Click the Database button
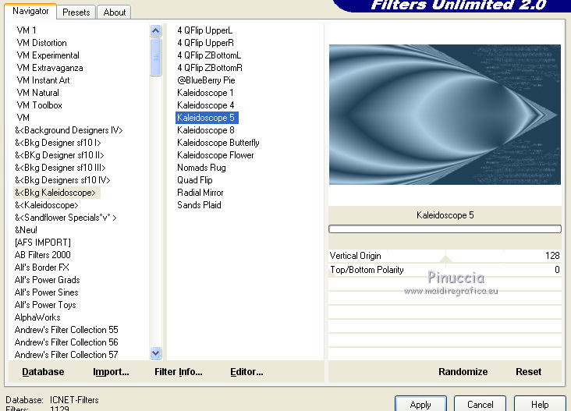Screen dimensions: 571x411 pyautogui.click(x=43, y=372)
